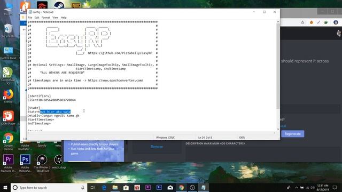Select The Witcher 3 Wild Hunt shortcut
Image resolution: width=342 pixels, height=192 pixels.
tap(42, 163)
